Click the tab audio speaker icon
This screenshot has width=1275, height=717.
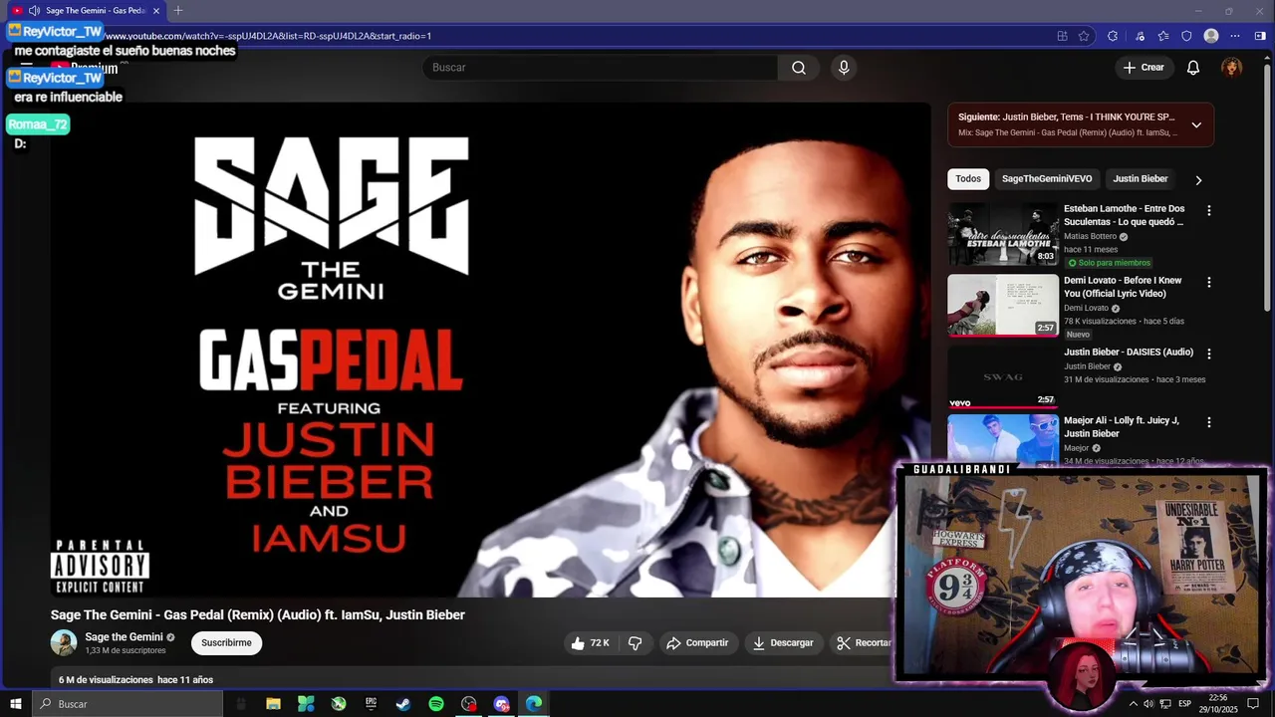[x=35, y=11]
